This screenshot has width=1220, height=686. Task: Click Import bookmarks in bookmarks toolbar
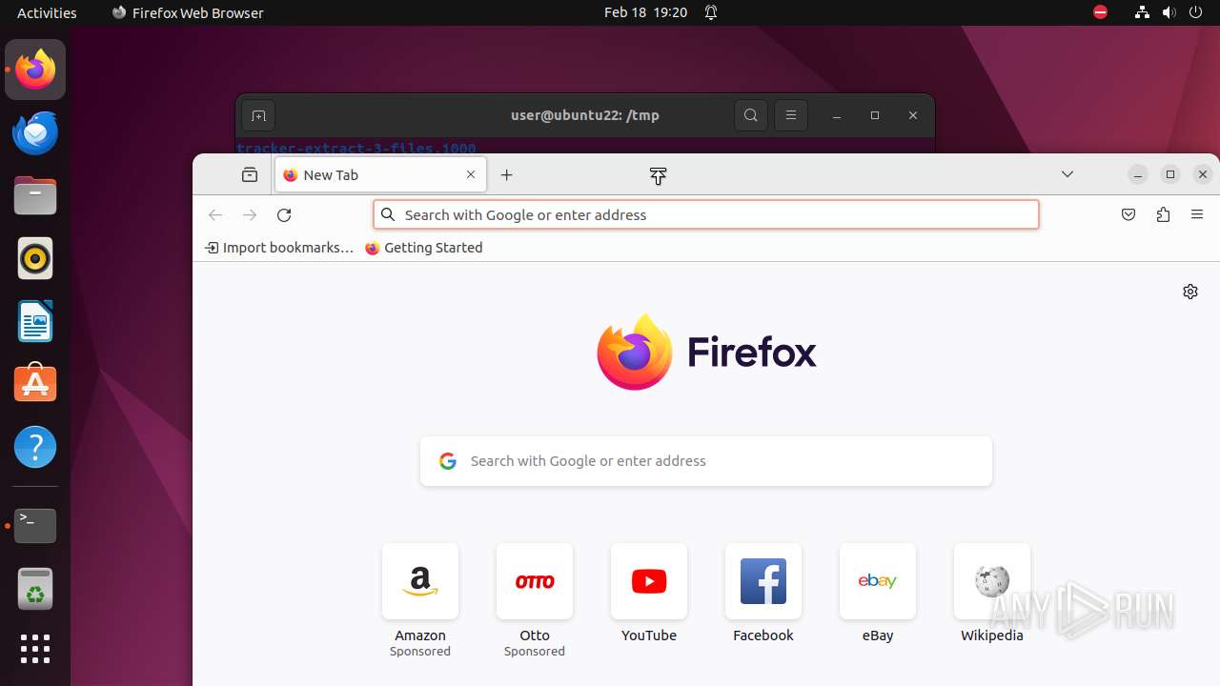pos(279,248)
